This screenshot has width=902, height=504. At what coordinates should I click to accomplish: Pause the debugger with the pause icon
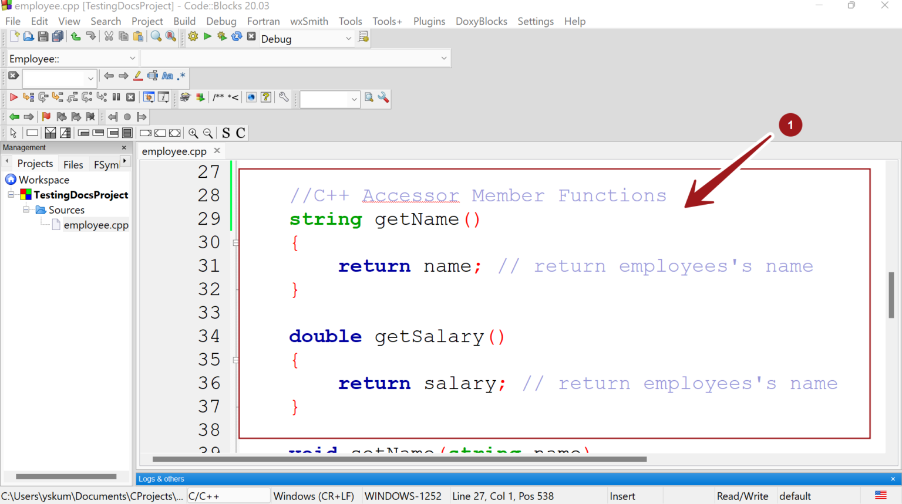pyautogui.click(x=116, y=97)
